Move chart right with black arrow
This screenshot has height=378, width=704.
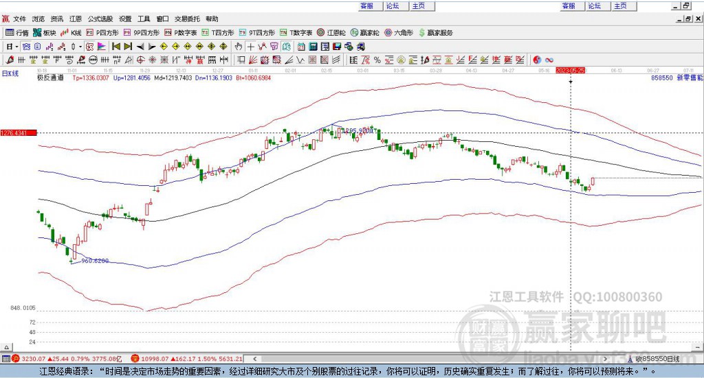(152, 47)
